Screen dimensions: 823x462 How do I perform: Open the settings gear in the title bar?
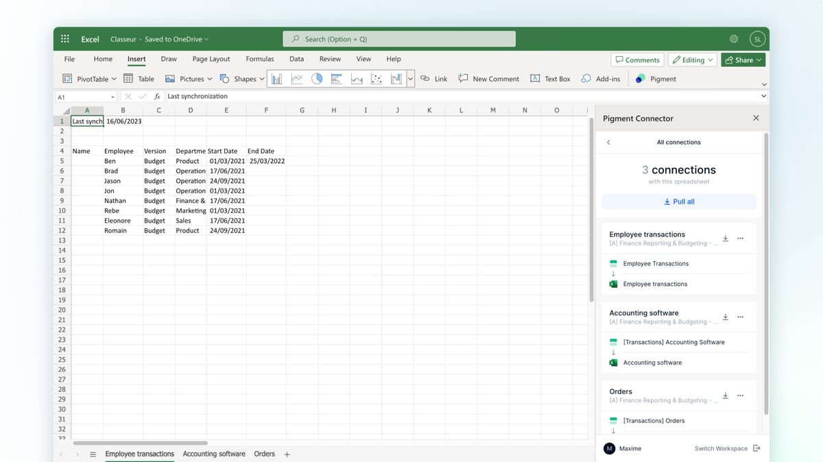(x=734, y=39)
